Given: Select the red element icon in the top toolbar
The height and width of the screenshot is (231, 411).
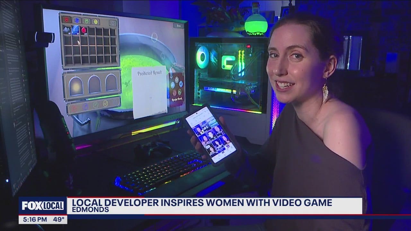Looking at the screenshot, I should pyautogui.click(x=66, y=19).
